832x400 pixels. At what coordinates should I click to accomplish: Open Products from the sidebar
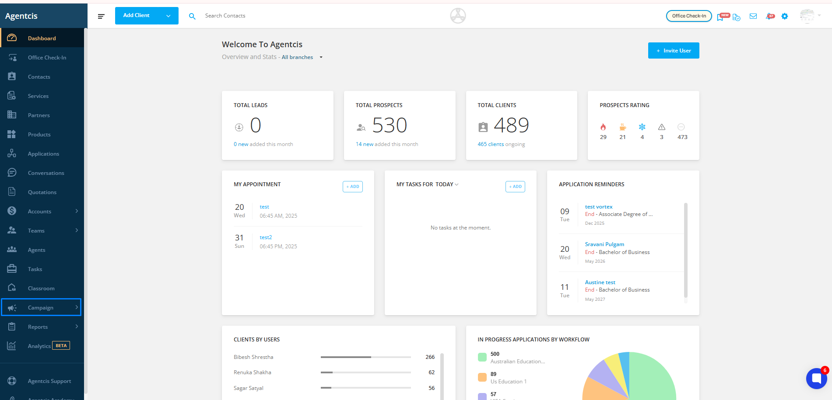pos(42,134)
